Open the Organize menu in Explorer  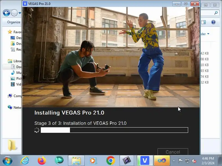click(14, 22)
